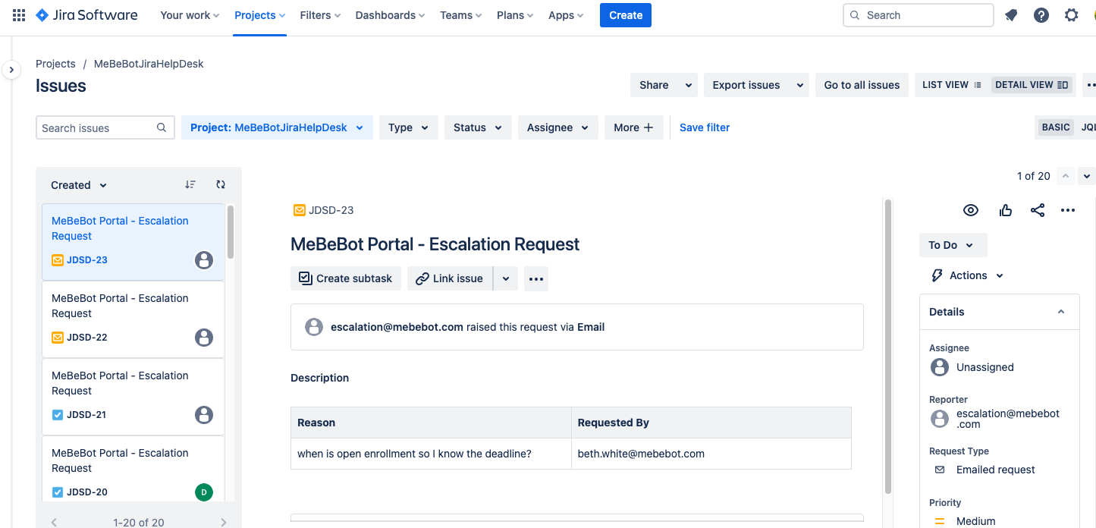Expand the Actions dropdown

[967, 275]
